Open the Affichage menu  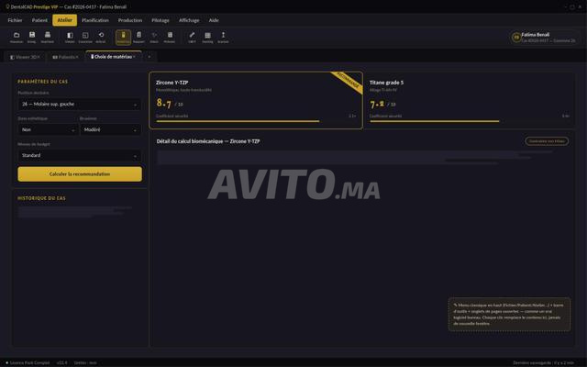[189, 20]
